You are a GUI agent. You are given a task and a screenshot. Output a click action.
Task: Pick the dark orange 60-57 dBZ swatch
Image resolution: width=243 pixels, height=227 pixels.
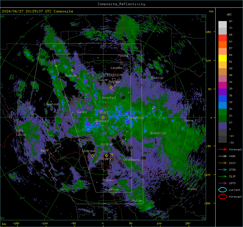tap(222, 45)
